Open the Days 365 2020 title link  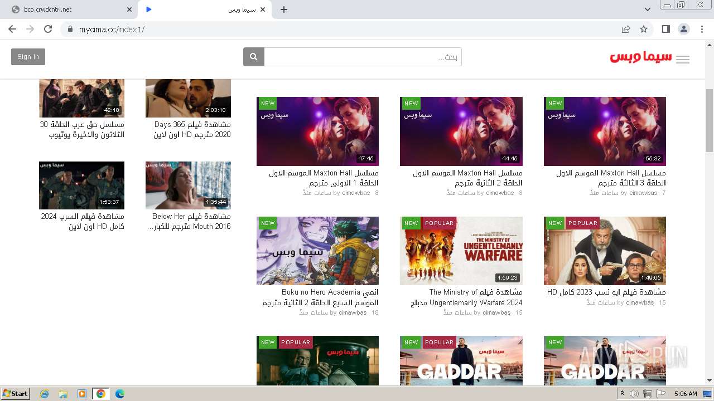click(x=191, y=129)
